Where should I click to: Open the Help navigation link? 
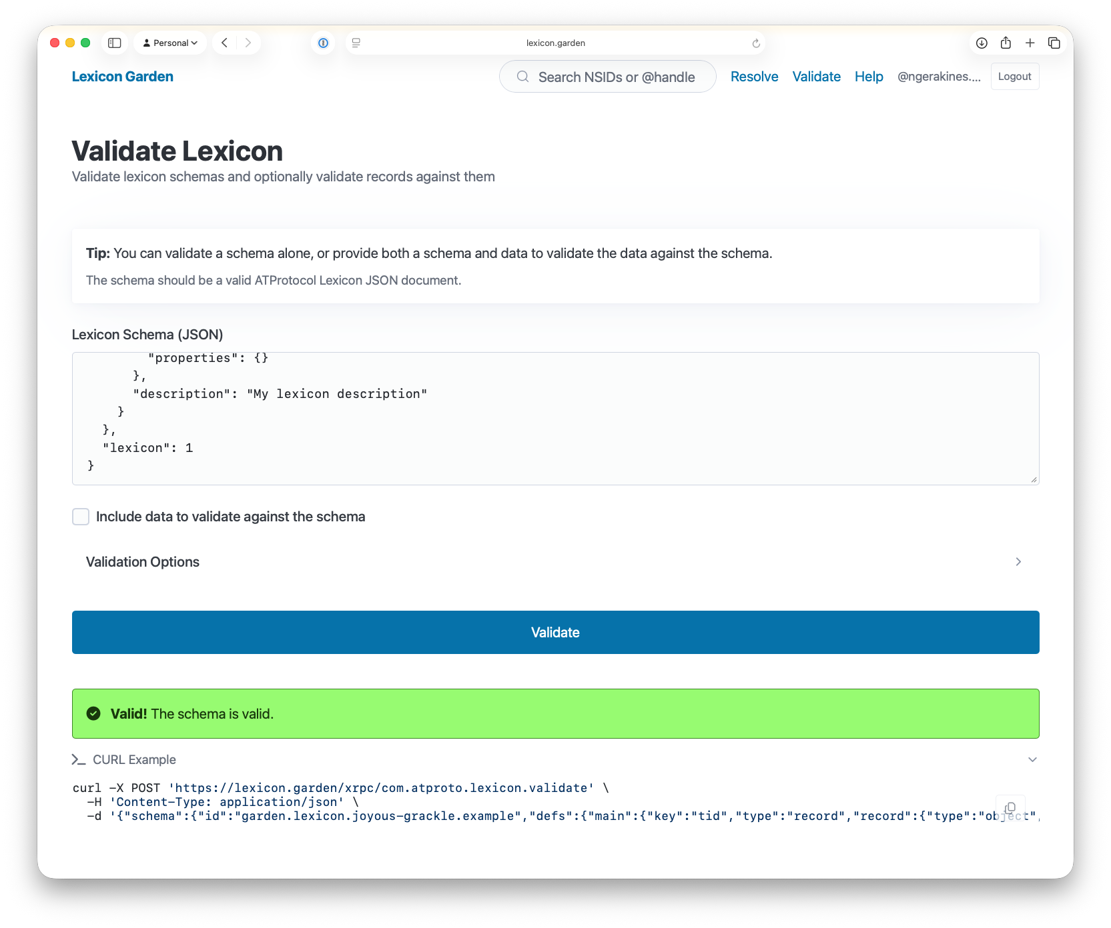869,77
